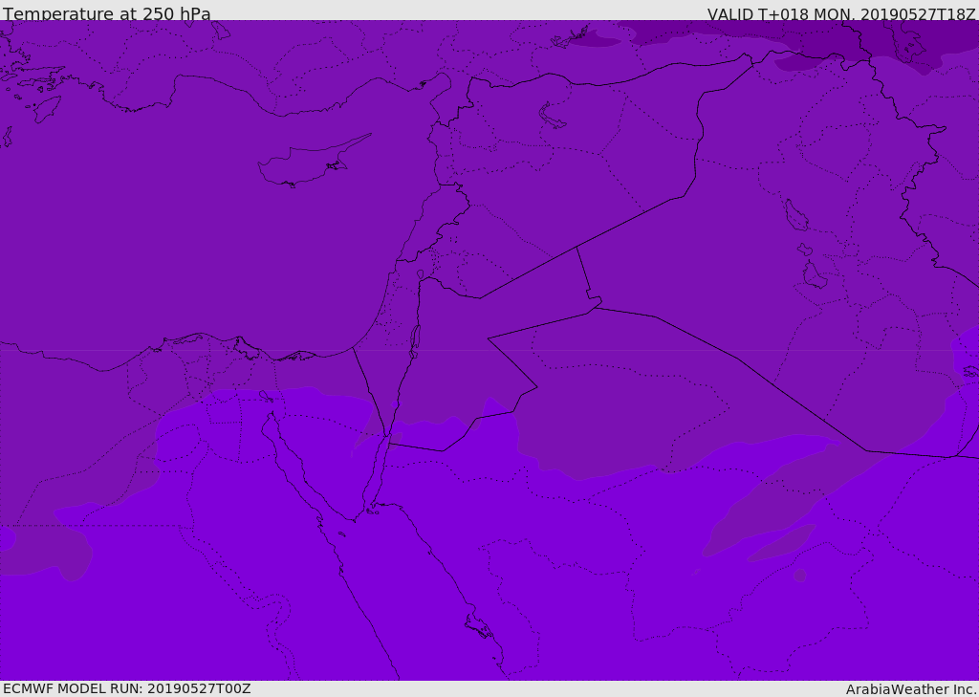979x697 pixels.
Task: Click the 'ArabiaWeather Inc.' credit text
Action: point(911,689)
